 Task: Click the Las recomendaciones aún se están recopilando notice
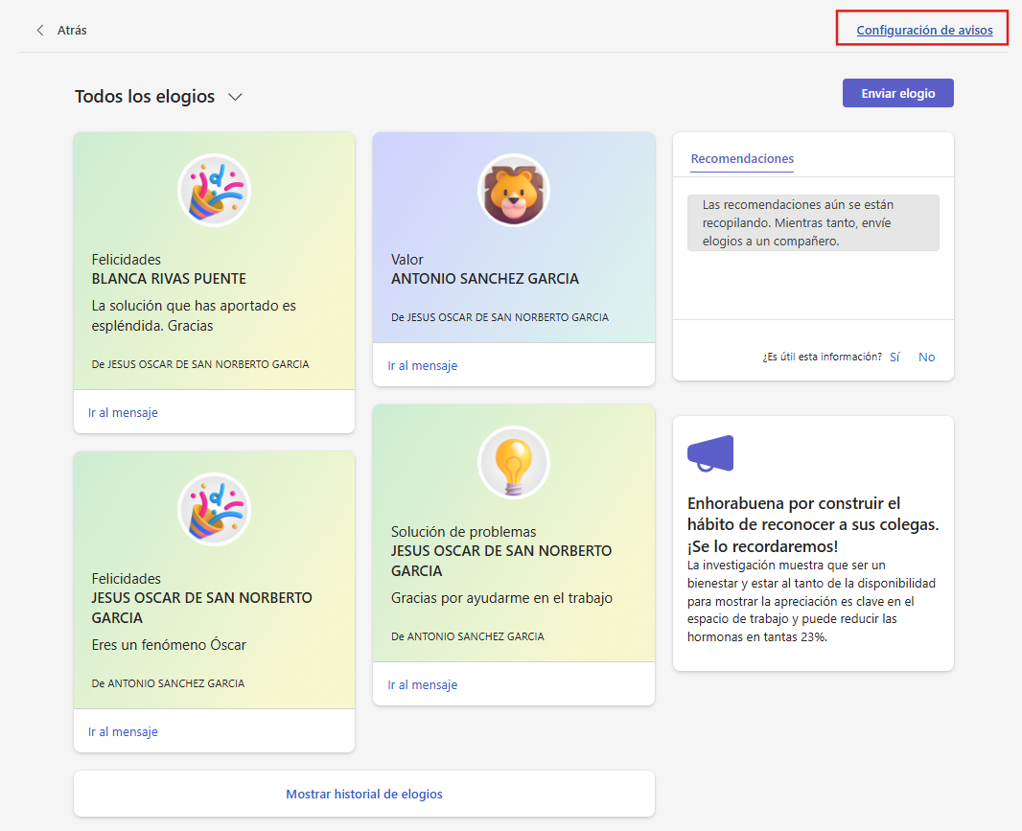click(813, 223)
